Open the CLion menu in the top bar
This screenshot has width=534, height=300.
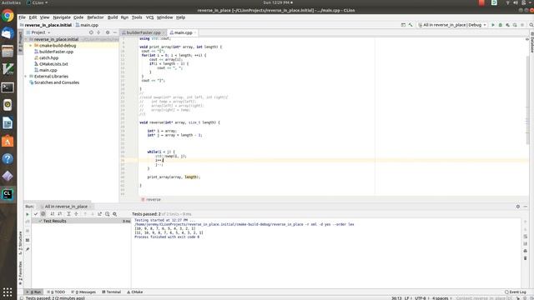[37, 2]
